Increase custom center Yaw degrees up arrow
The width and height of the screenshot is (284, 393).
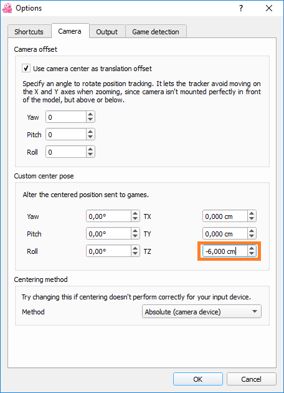click(135, 213)
